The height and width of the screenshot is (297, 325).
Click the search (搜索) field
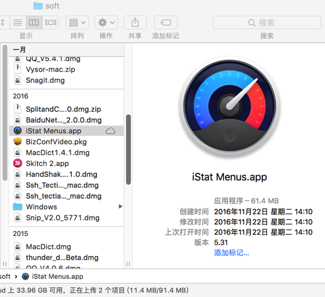(x=267, y=22)
